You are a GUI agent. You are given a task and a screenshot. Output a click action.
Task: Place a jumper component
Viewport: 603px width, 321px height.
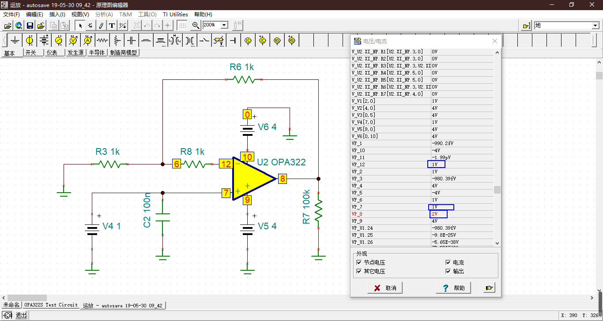[x=234, y=41]
